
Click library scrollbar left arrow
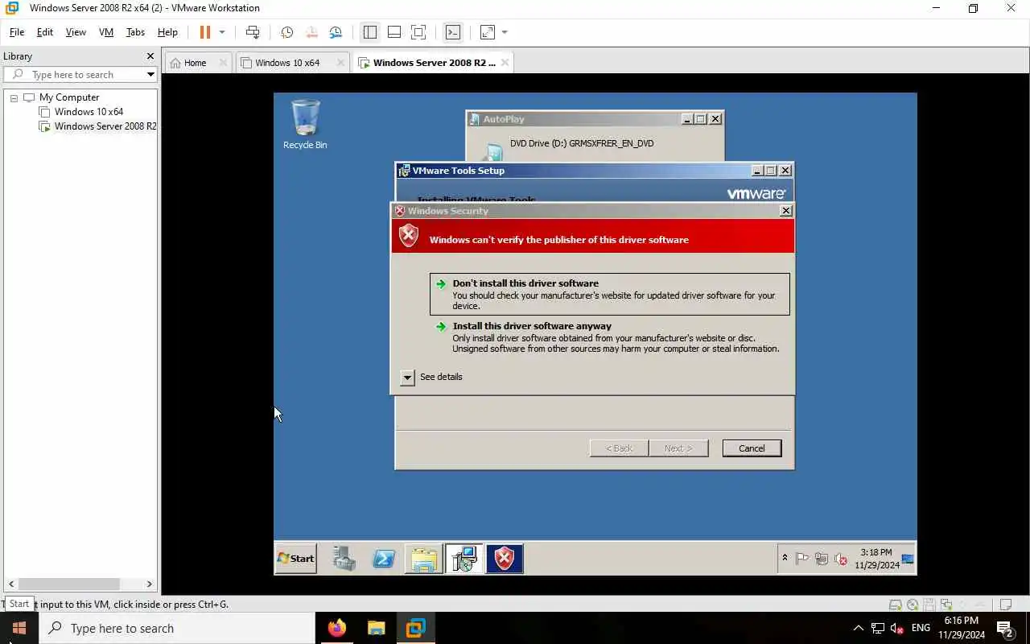point(10,584)
